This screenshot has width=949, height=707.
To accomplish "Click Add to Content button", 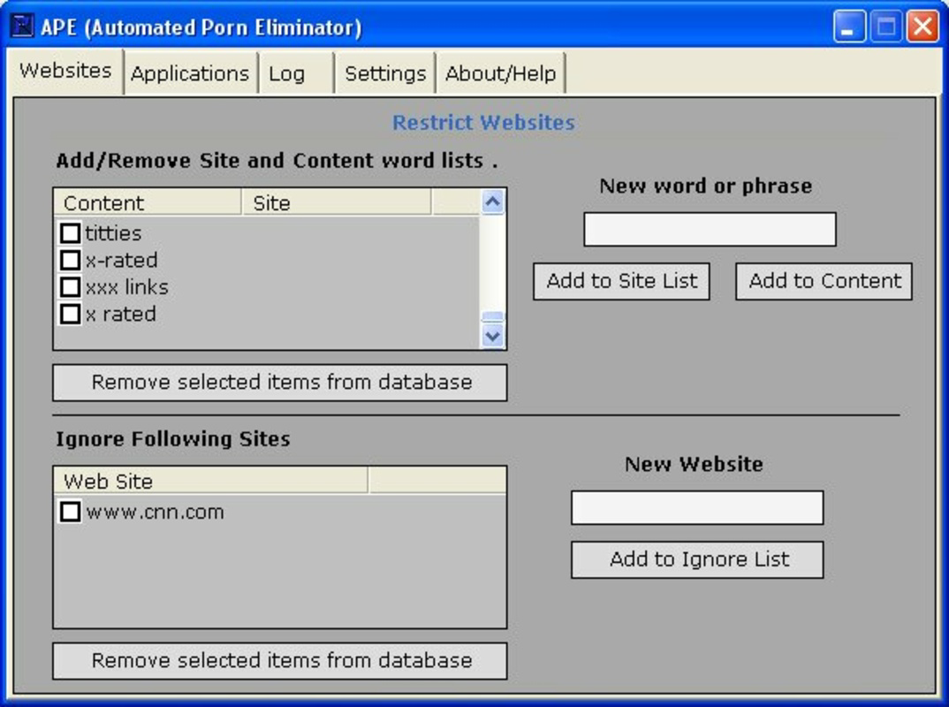I will [x=824, y=281].
